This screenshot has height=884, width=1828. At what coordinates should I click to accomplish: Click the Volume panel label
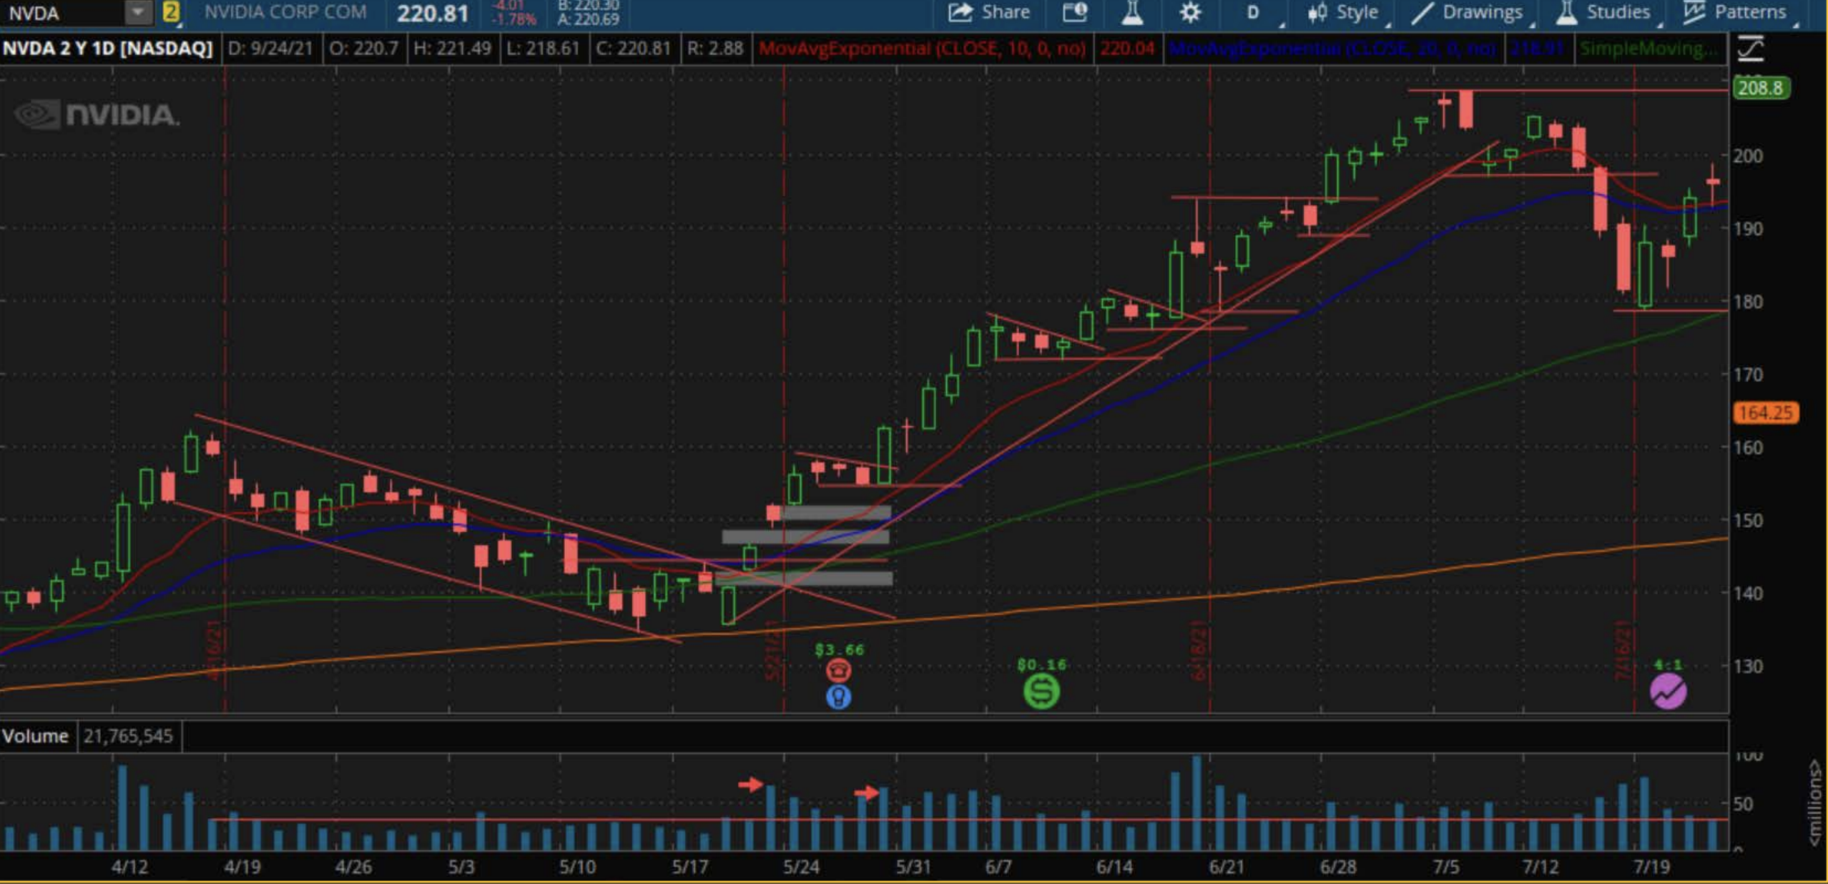click(35, 736)
